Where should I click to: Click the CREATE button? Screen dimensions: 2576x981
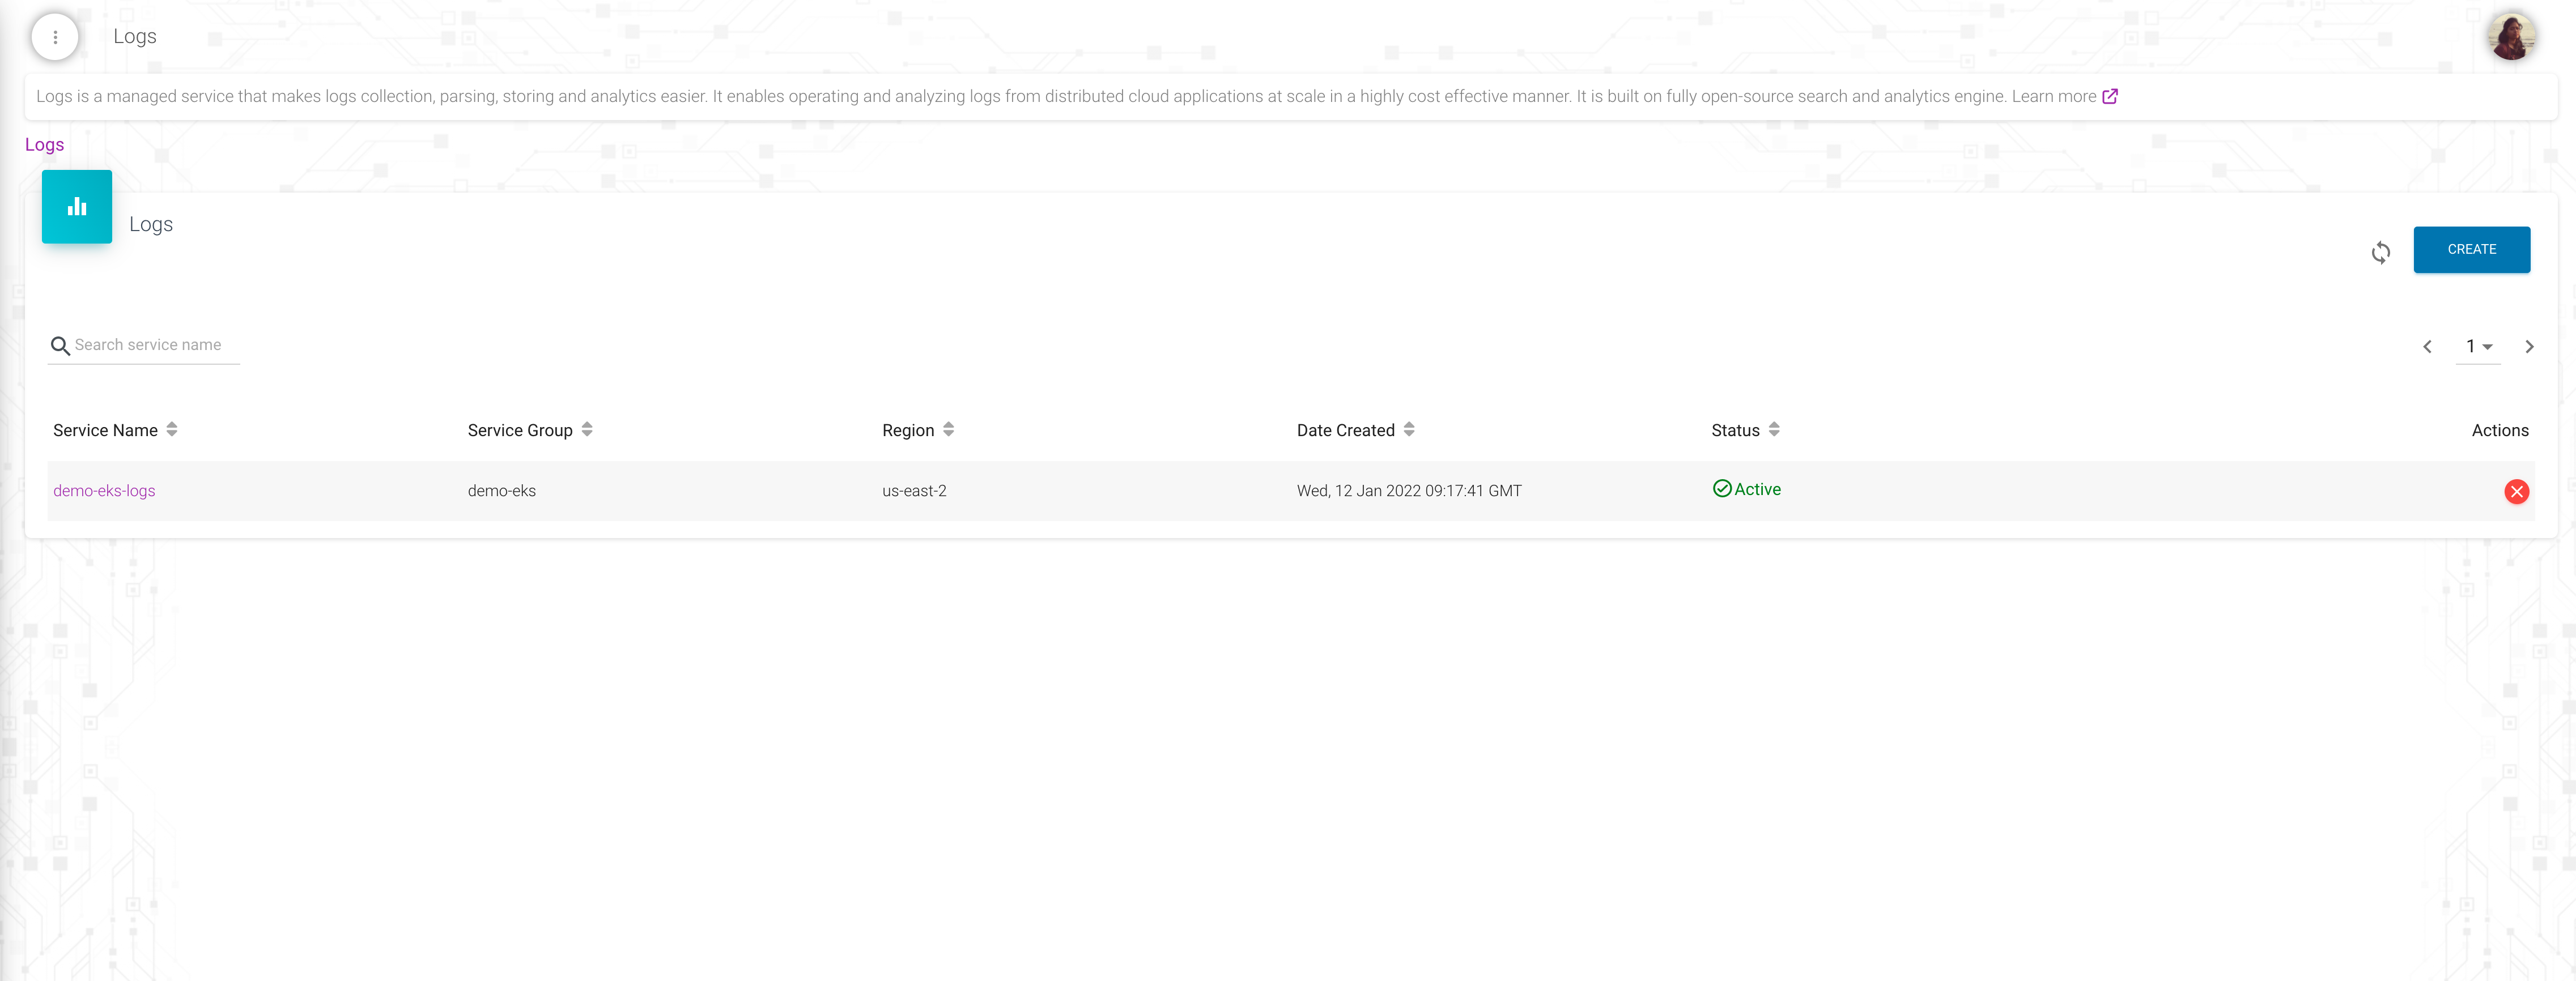tap(2471, 249)
